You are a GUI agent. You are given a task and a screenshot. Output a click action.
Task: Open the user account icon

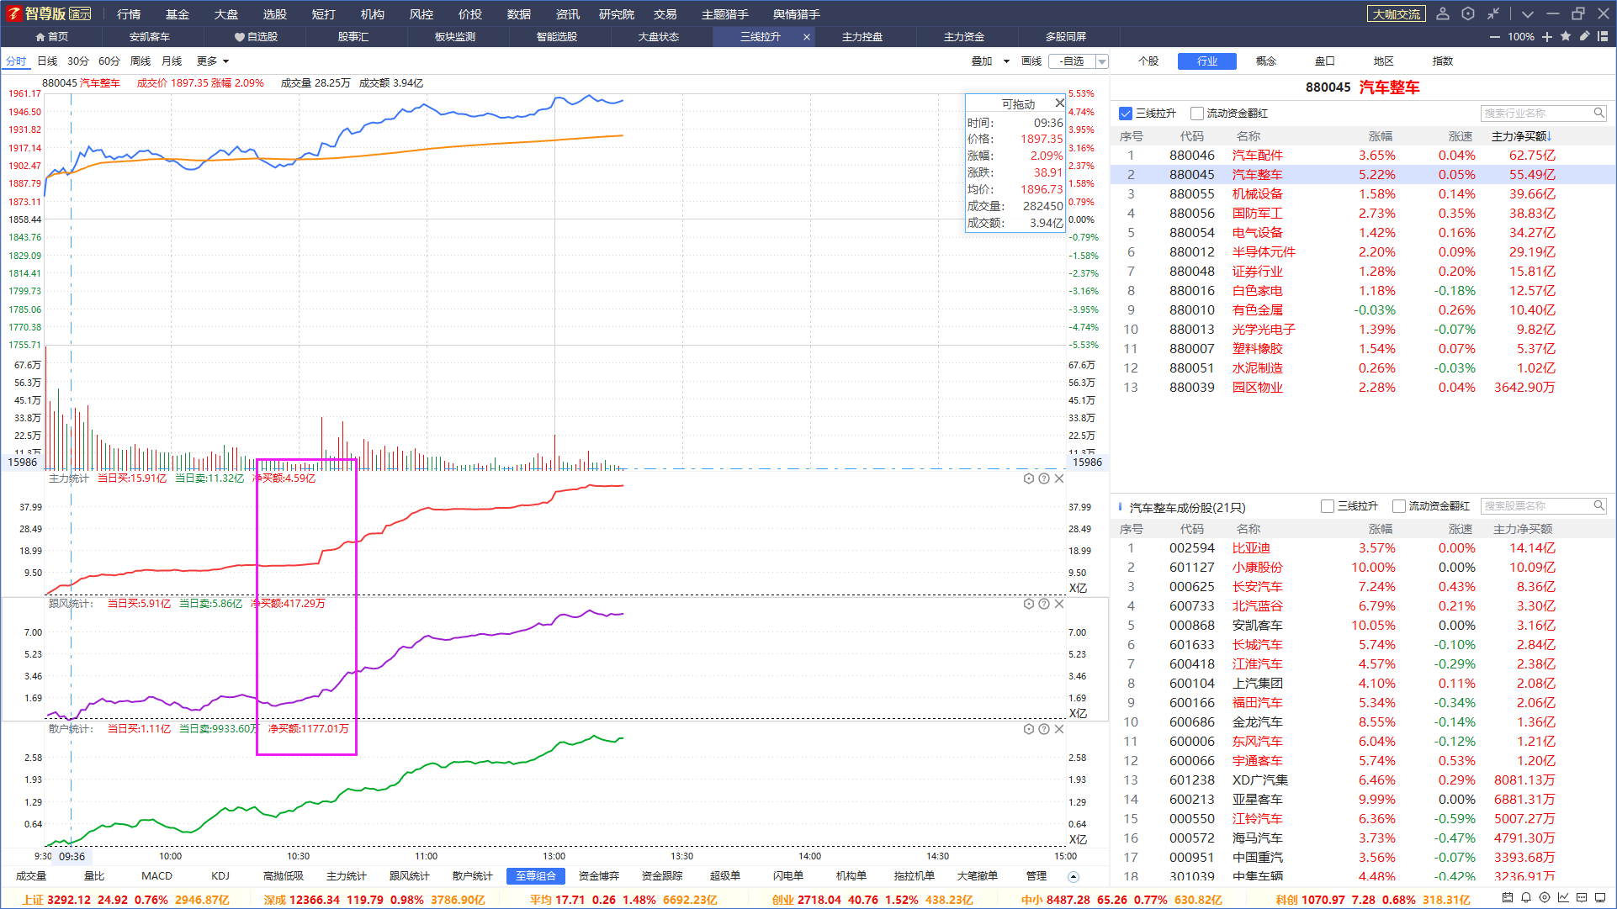click(x=1443, y=13)
